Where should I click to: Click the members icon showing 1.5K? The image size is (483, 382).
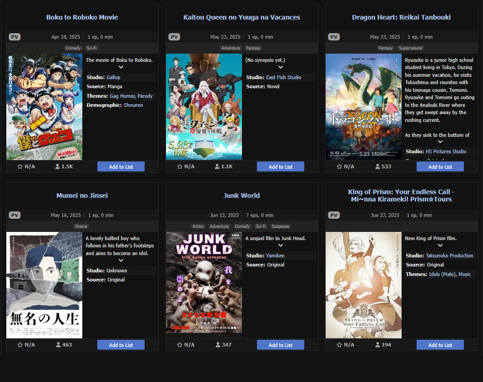[x=57, y=166]
